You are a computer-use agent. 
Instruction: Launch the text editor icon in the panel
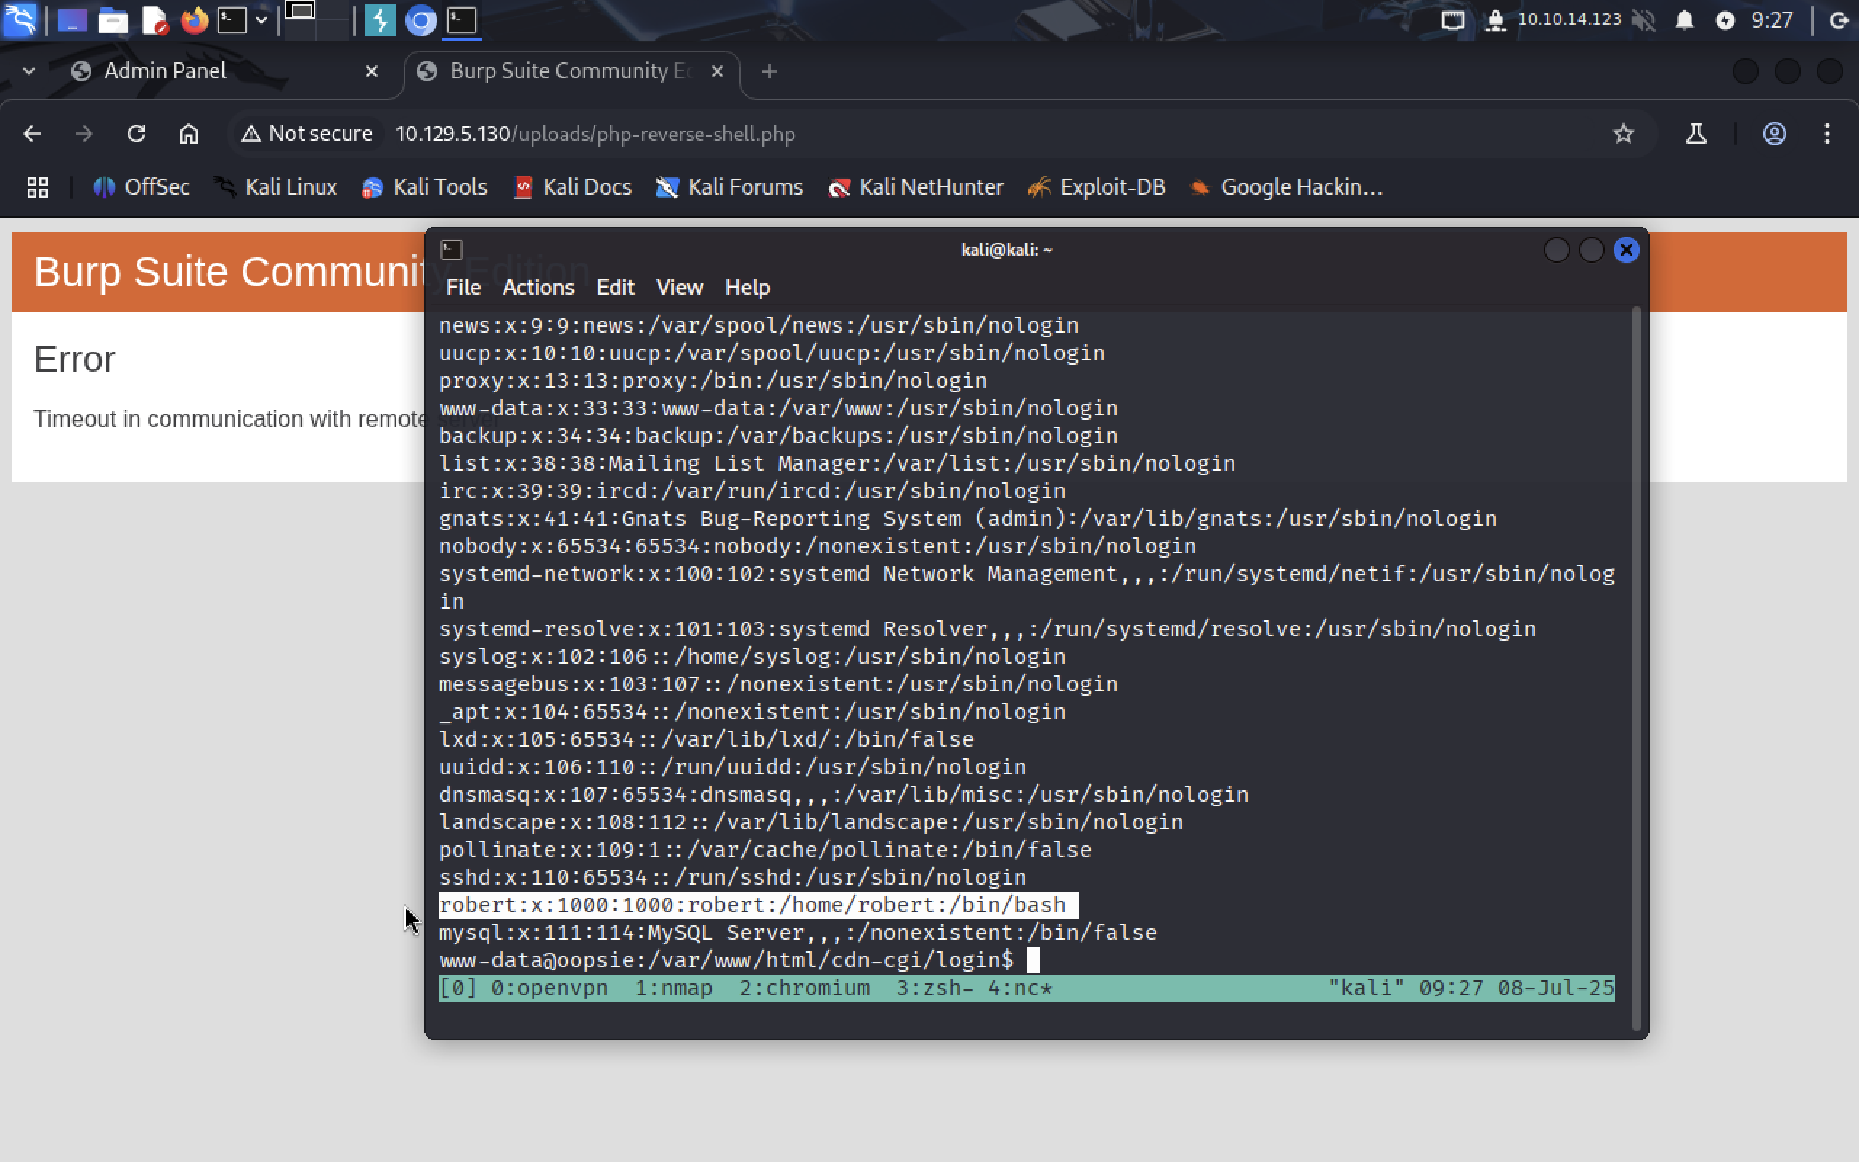[155, 20]
